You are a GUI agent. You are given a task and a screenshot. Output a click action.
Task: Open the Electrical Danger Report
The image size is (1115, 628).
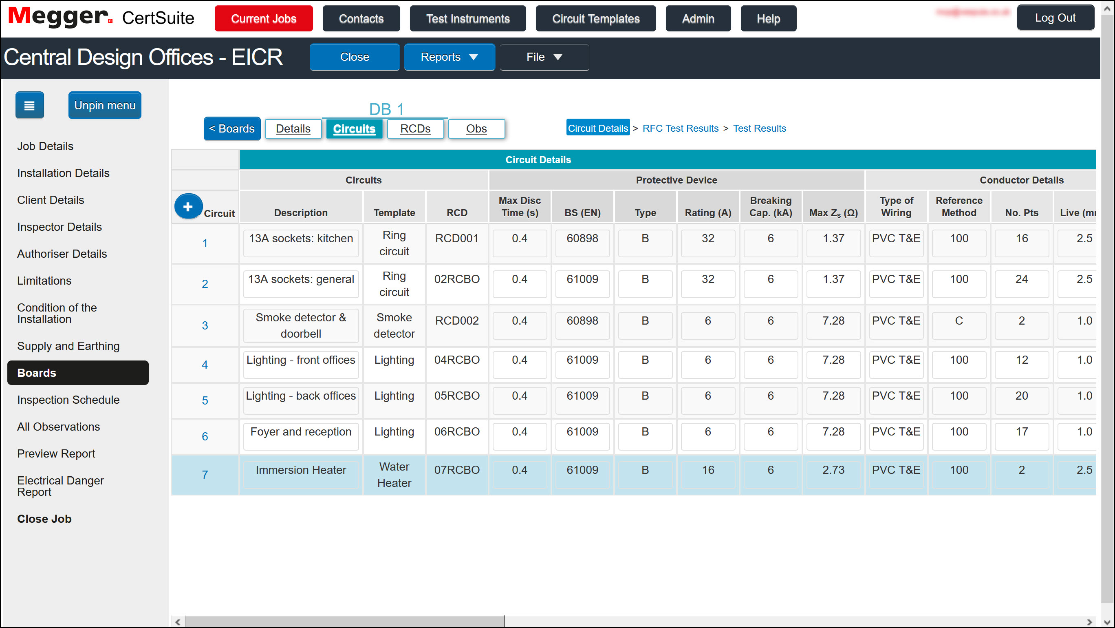[61, 486]
